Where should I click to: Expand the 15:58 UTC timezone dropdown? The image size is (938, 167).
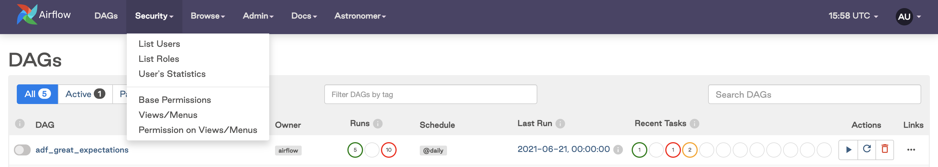[853, 16]
